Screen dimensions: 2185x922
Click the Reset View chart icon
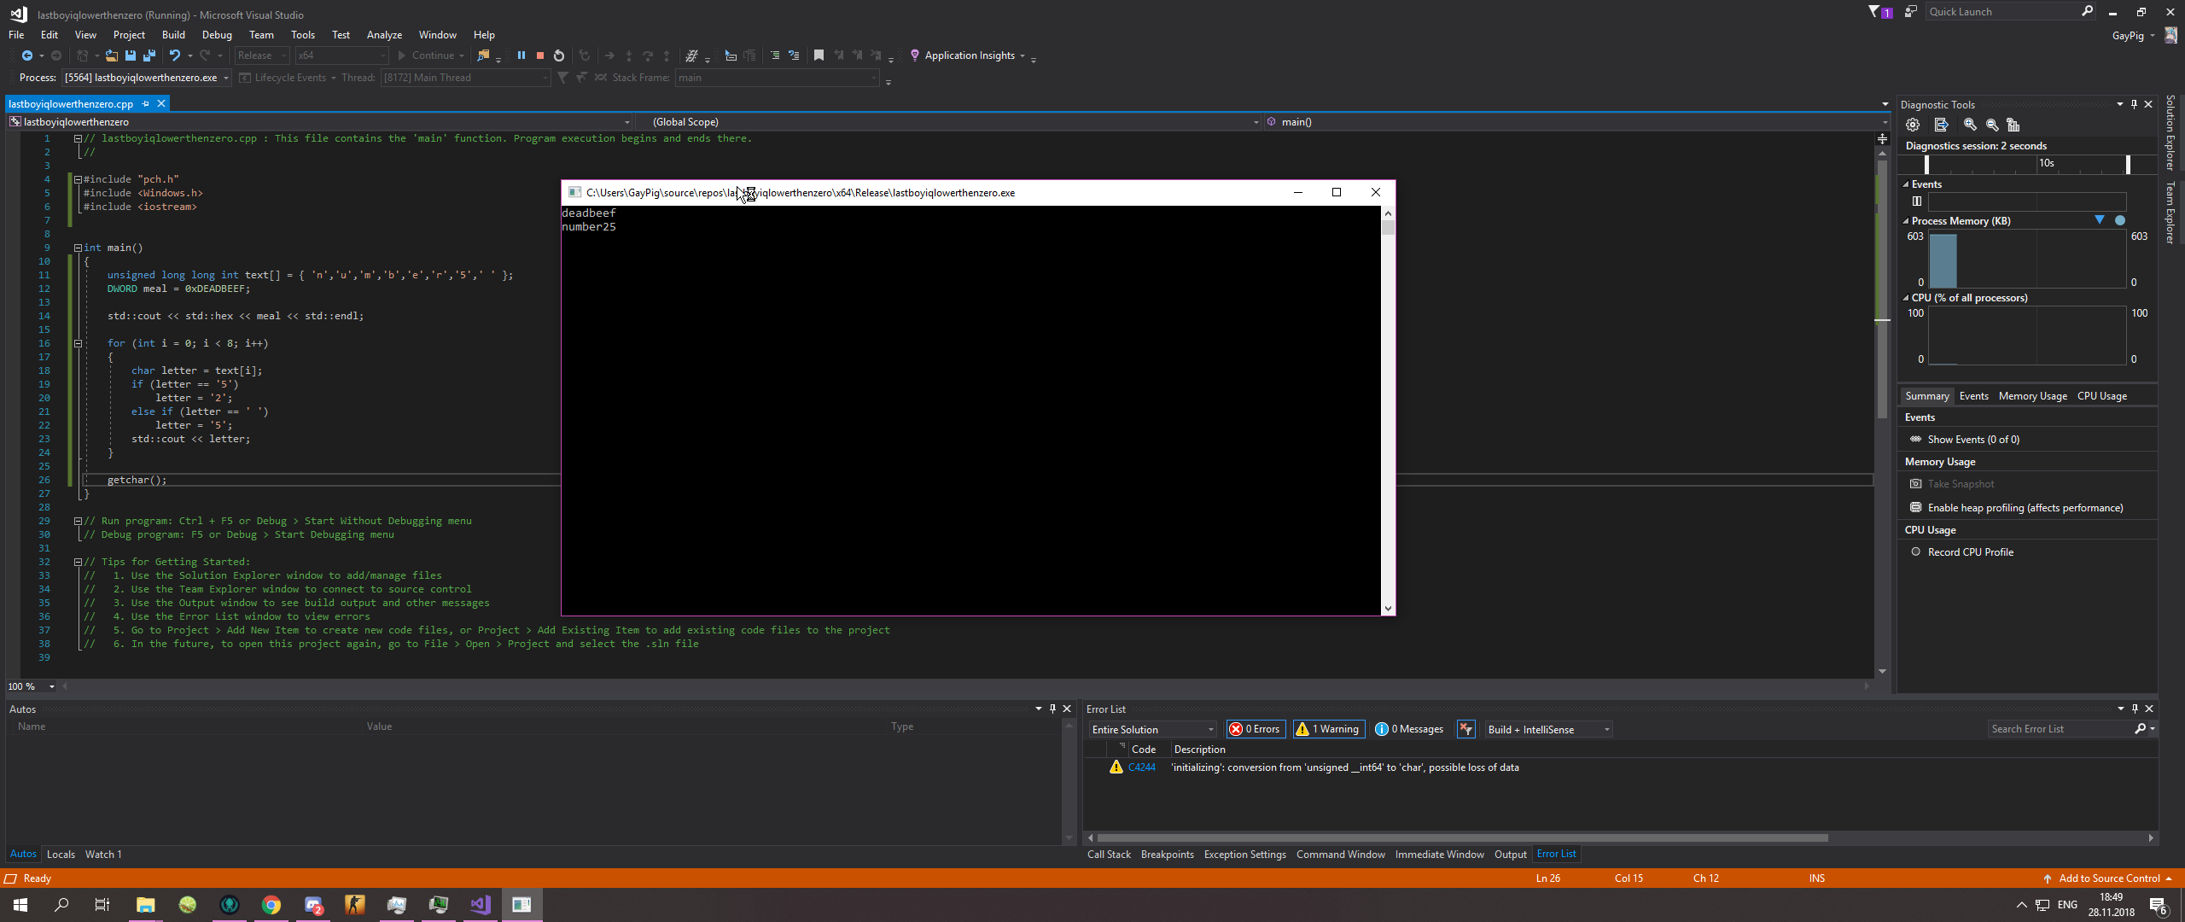pos(2013,125)
